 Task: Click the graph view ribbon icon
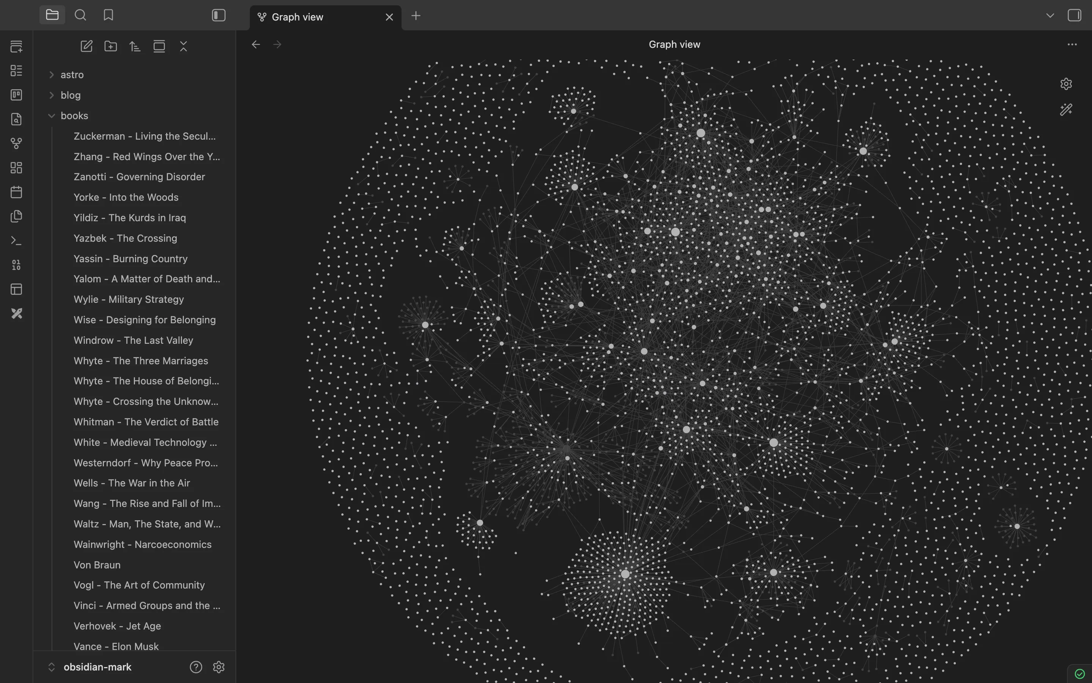(16, 144)
